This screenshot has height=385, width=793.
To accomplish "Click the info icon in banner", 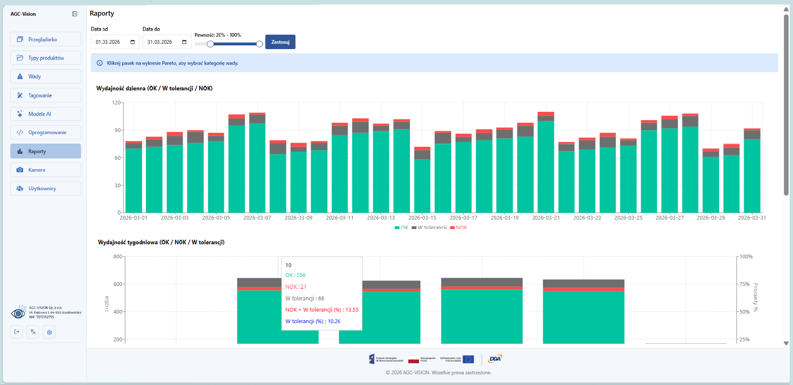I will tap(100, 63).
